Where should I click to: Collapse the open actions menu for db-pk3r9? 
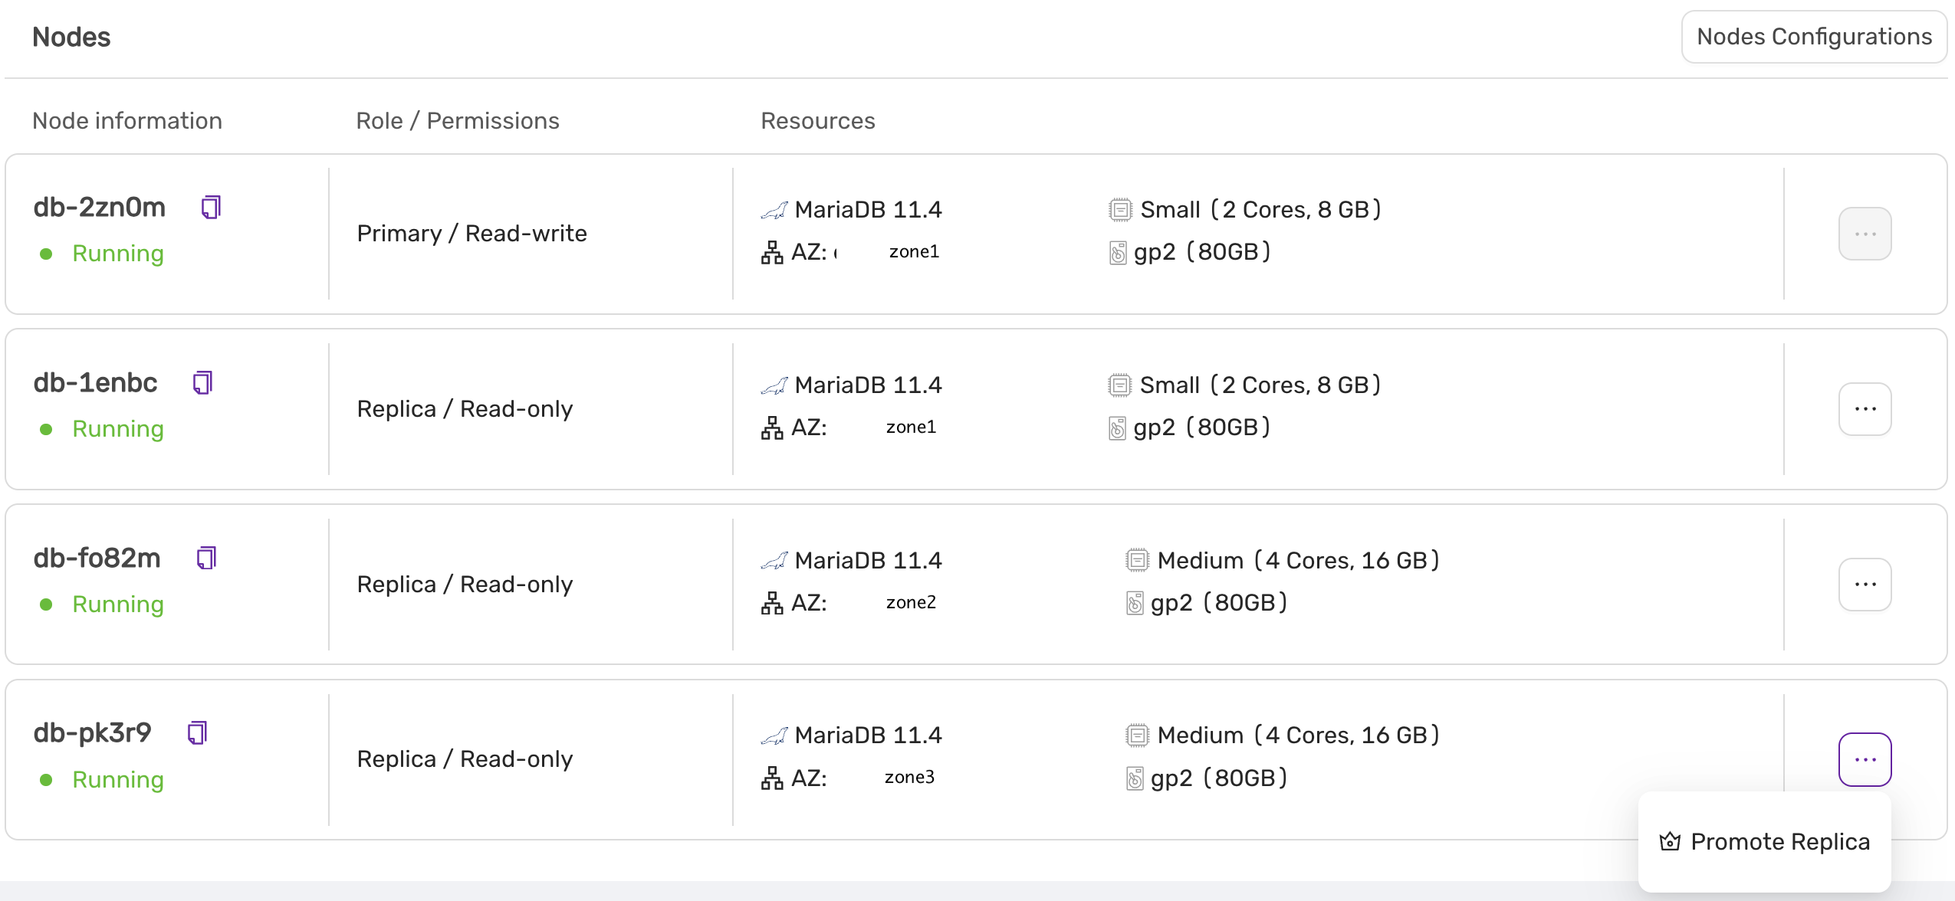[1865, 760]
